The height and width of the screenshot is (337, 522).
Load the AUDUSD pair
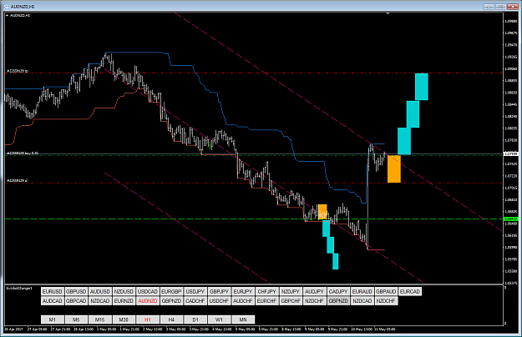[x=100, y=291]
